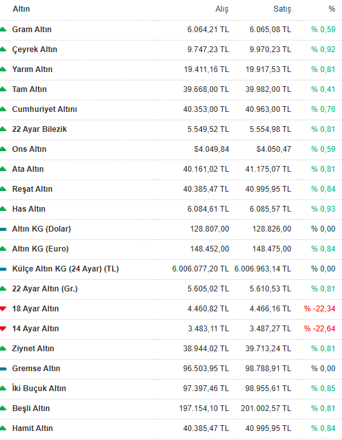342x440 pixels.
Task: Click the up arrow next to Cumhuriyet Altını
Action: coord(3,109)
